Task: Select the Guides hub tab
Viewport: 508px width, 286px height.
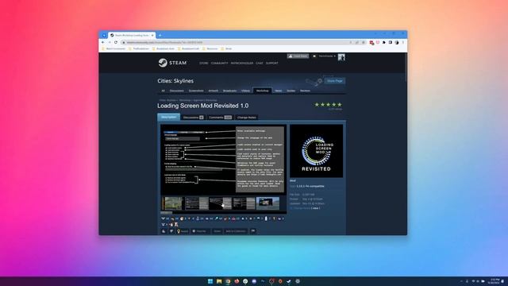Action: pyautogui.click(x=291, y=91)
